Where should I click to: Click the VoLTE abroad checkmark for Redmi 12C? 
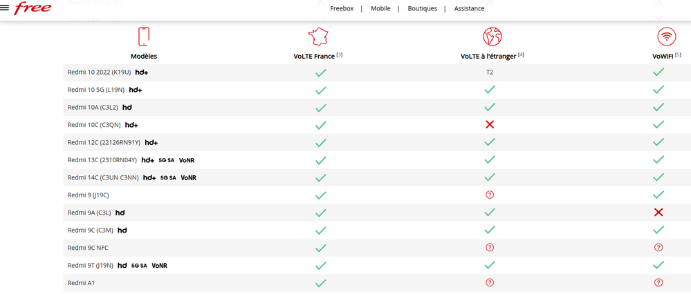pos(489,142)
